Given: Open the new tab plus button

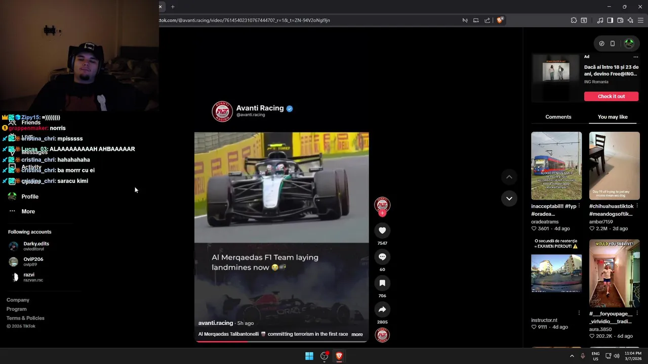Looking at the screenshot, I should pyautogui.click(x=173, y=7).
